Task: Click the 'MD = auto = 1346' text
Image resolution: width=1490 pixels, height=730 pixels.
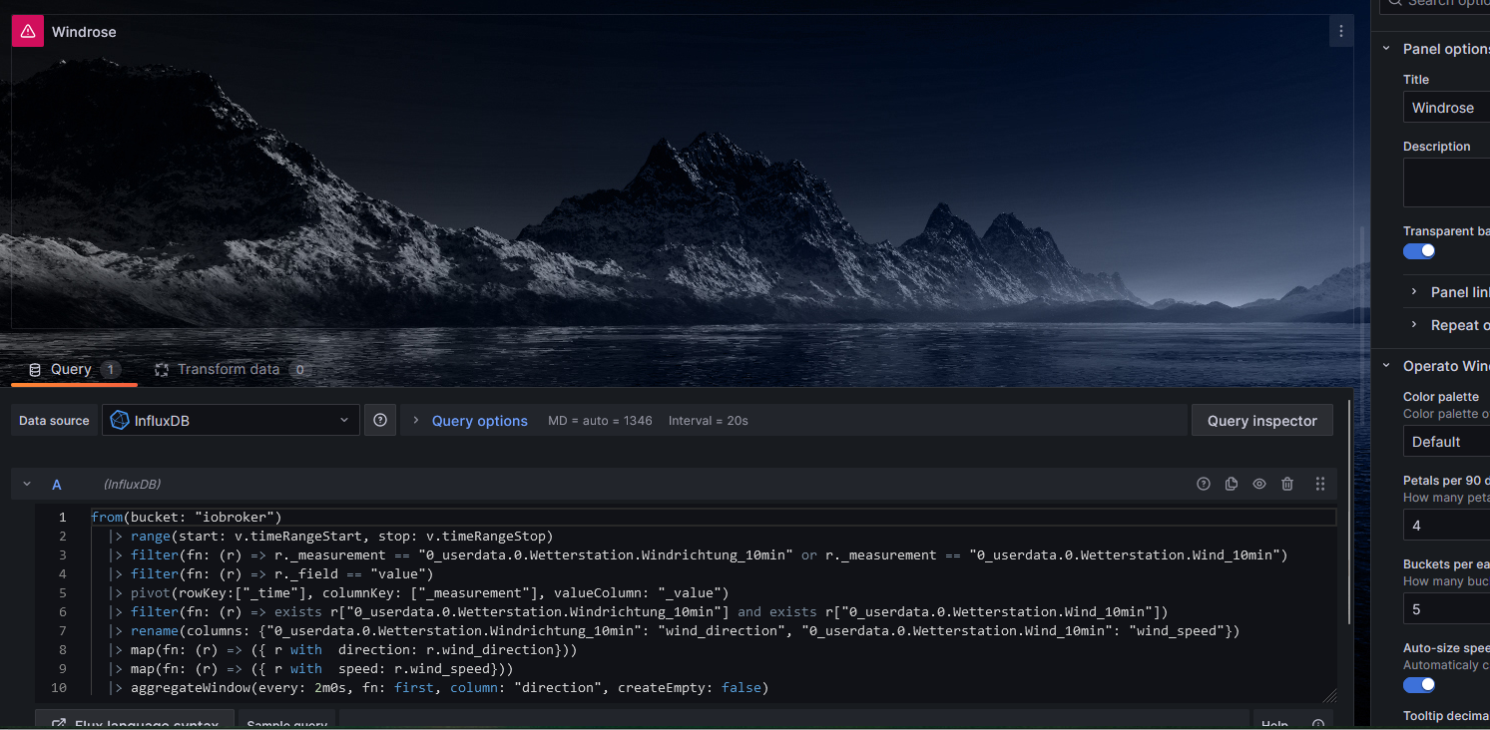Action: click(600, 421)
